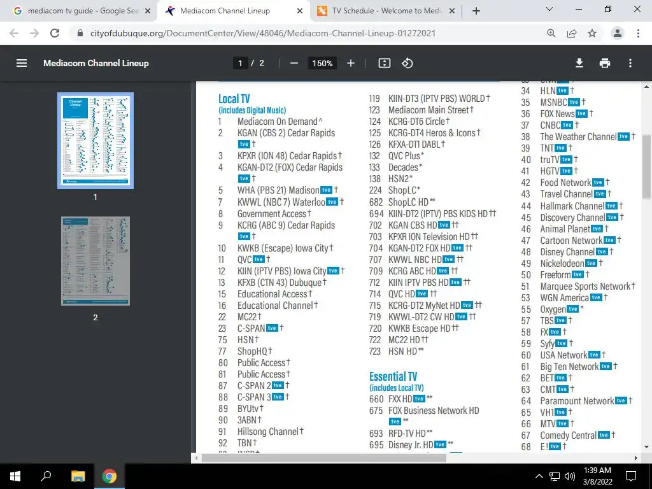Open the tab search chevron

click(x=549, y=9)
